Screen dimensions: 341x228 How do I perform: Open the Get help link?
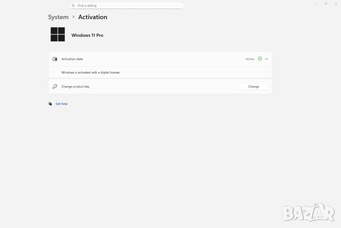(61, 104)
